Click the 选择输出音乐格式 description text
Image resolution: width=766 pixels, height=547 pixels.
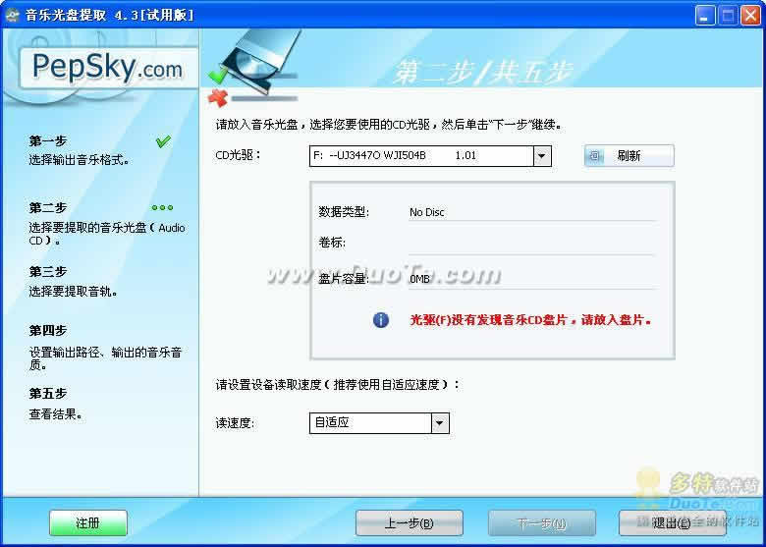tap(79, 160)
